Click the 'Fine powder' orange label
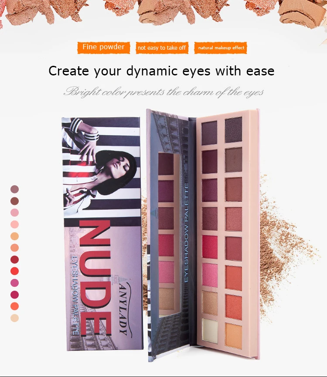 point(104,48)
